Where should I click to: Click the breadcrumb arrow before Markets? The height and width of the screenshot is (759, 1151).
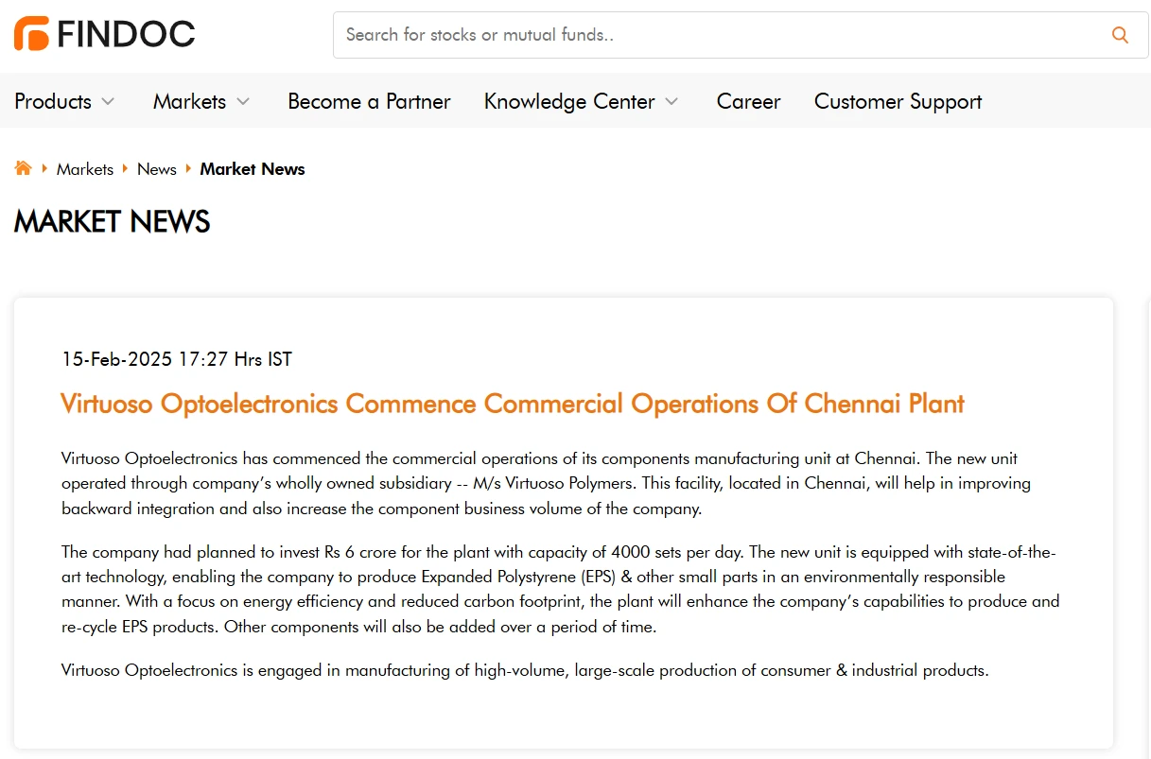pos(44,168)
